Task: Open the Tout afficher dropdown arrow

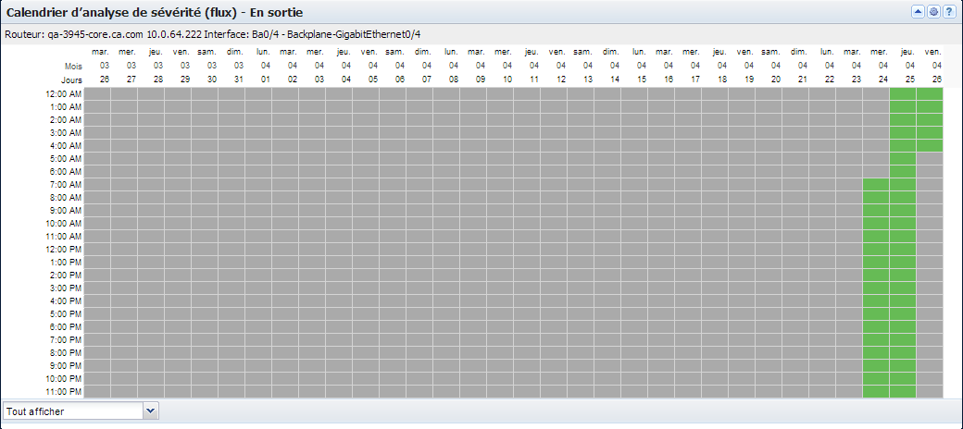Action: pyautogui.click(x=152, y=410)
